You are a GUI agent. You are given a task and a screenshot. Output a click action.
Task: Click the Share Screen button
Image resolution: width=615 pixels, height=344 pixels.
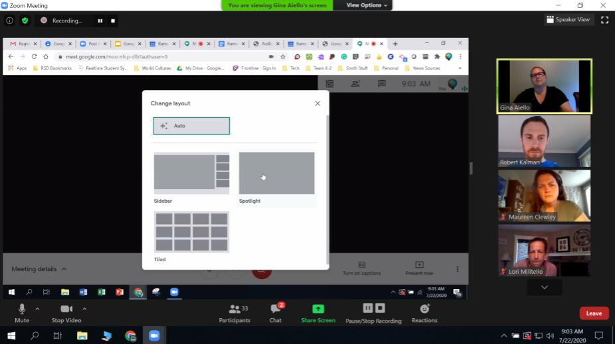point(318,313)
